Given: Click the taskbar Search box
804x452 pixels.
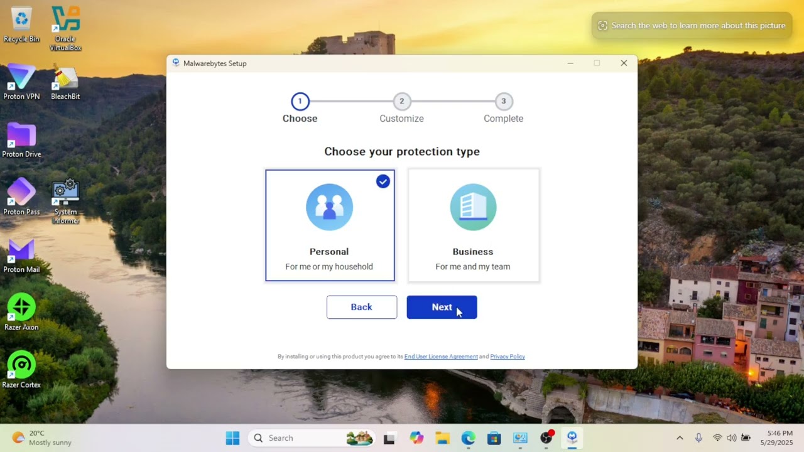Looking at the screenshot, I should (312, 438).
